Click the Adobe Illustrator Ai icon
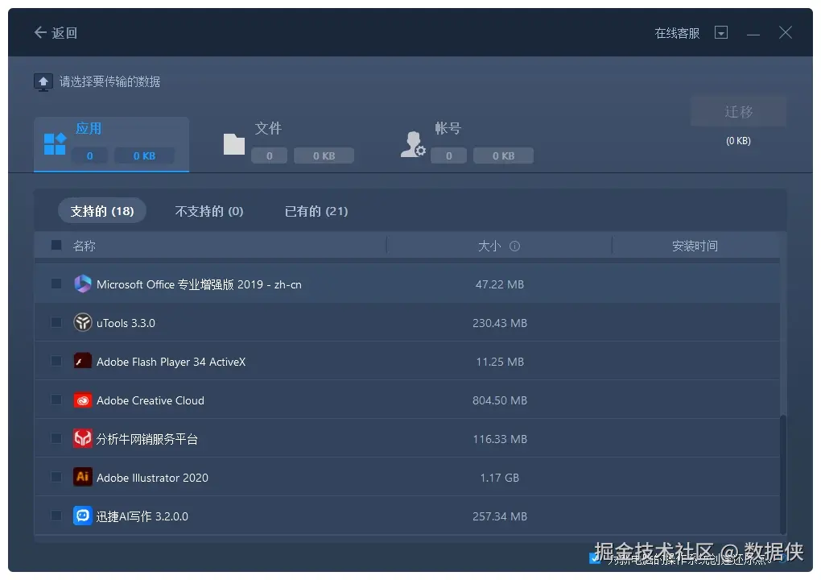This screenshot has height=580, width=821. click(x=83, y=477)
